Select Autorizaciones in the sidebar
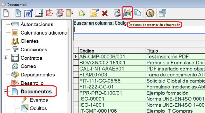 coord(37,24)
